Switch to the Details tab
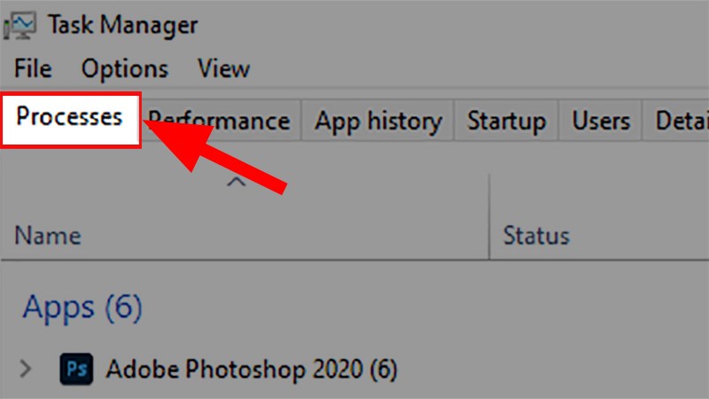 point(681,121)
